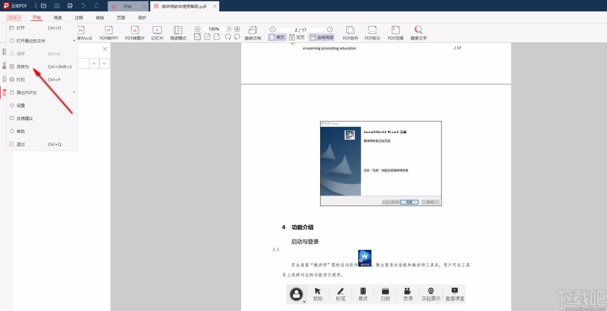Open the 文件 menu dropdown
The image size is (607, 311).
(14, 18)
